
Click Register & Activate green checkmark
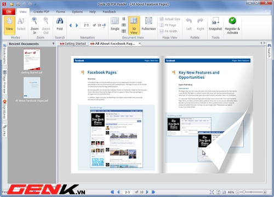pyautogui.click(x=232, y=25)
